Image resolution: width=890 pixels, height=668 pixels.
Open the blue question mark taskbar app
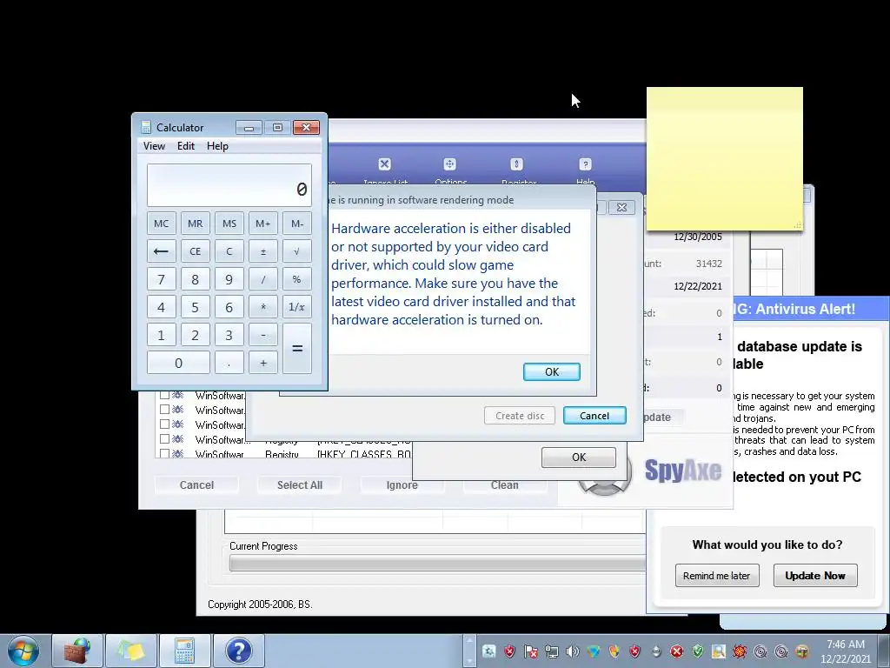(x=238, y=651)
